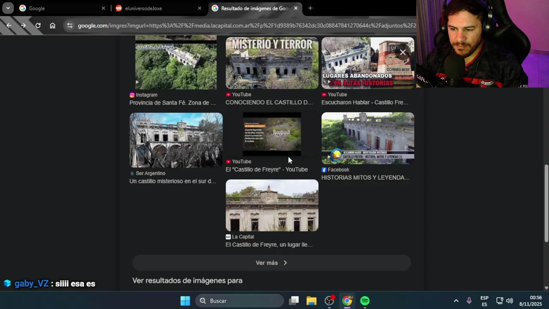Open the tab search dropdown arrow

pyautogui.click(x=8, y=8)
